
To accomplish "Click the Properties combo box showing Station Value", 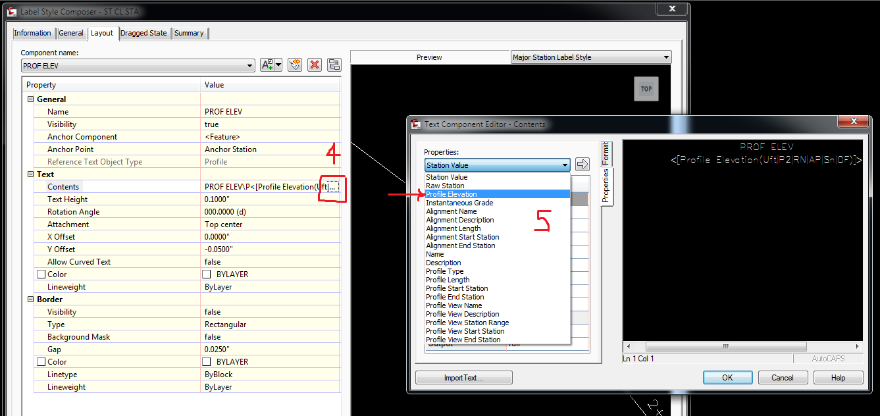I will [x=497, y=165].
